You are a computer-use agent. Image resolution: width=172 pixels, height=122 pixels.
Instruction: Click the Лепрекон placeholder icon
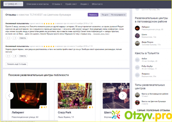click(137, 75)
